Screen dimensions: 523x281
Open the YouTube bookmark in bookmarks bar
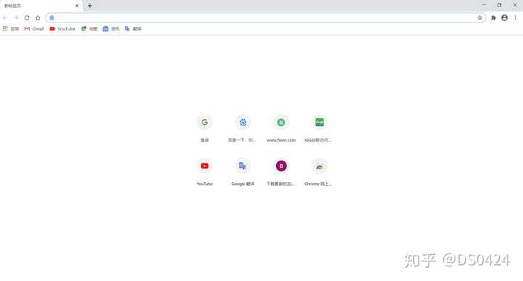click(x=62, y=28)
